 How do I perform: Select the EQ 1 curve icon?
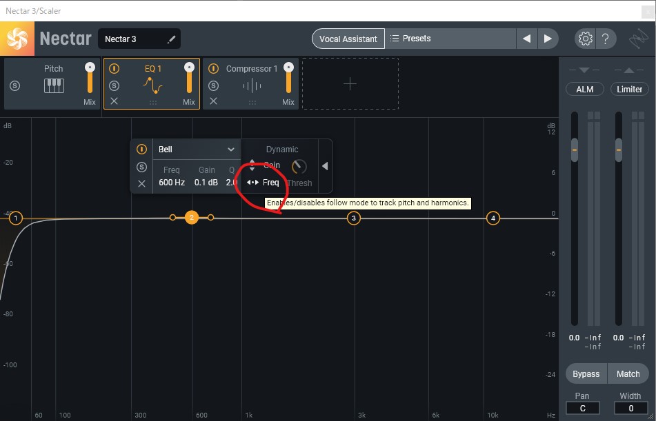(152, 85)
